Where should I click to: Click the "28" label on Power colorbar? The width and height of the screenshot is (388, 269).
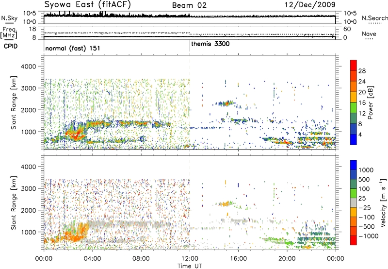pos(362,71)
